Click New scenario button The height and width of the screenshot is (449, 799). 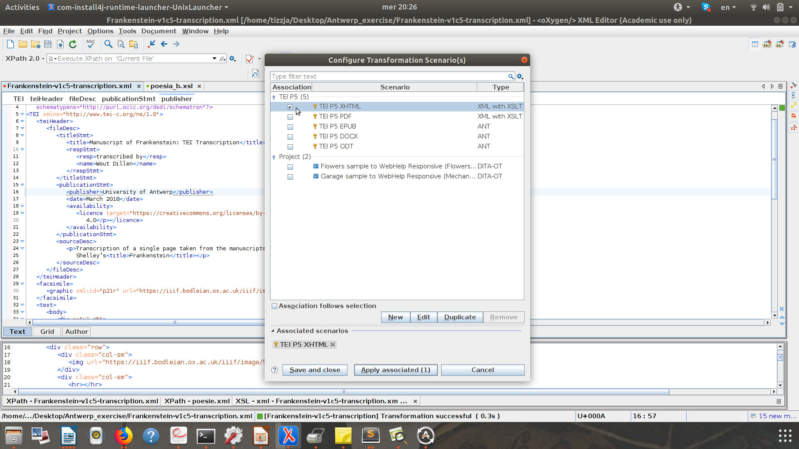click(395, 317)
